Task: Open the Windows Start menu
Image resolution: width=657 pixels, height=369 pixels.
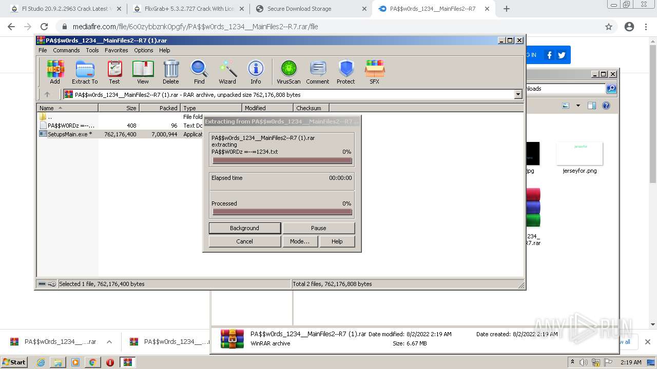Action: [14, 362]
